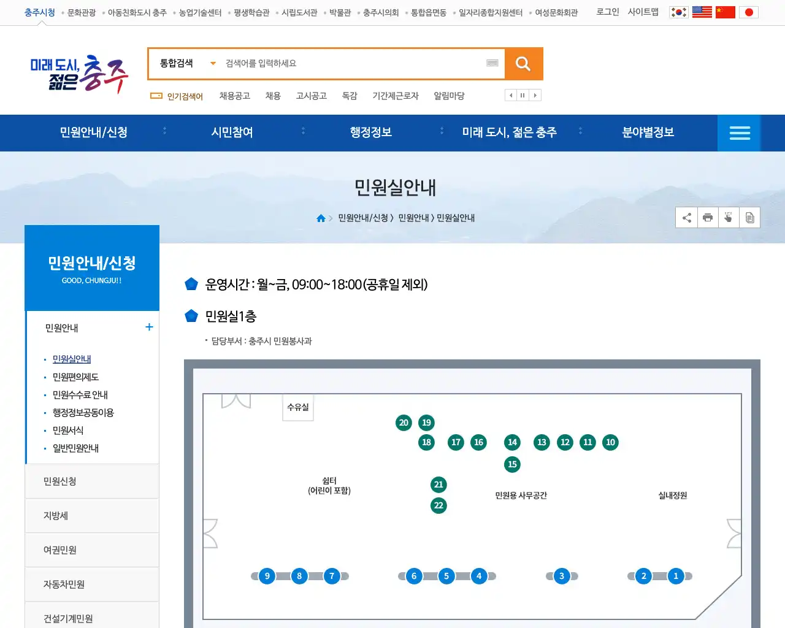Viewport: 785px width, 628px height.
Task: Click the braille hand-pointer icon
Action: (x=729, y=218)
